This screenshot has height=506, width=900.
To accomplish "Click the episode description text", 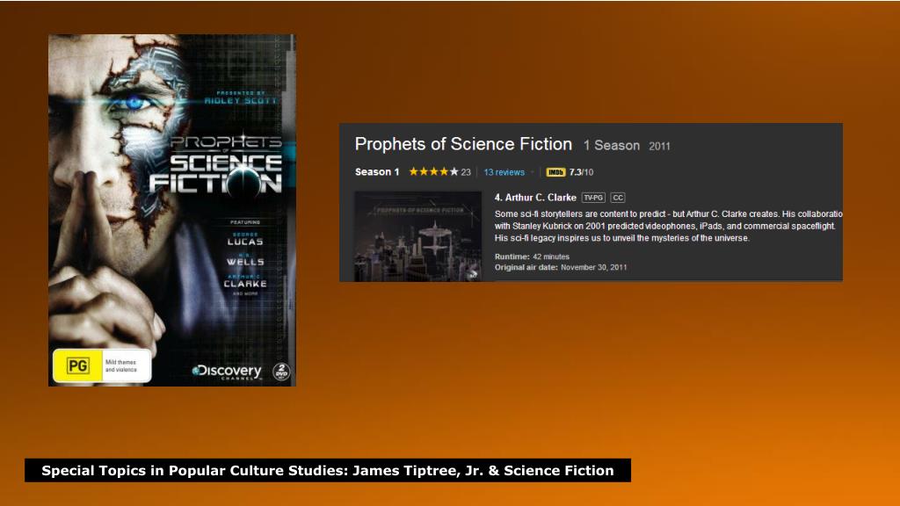I will tap(668, 226).
